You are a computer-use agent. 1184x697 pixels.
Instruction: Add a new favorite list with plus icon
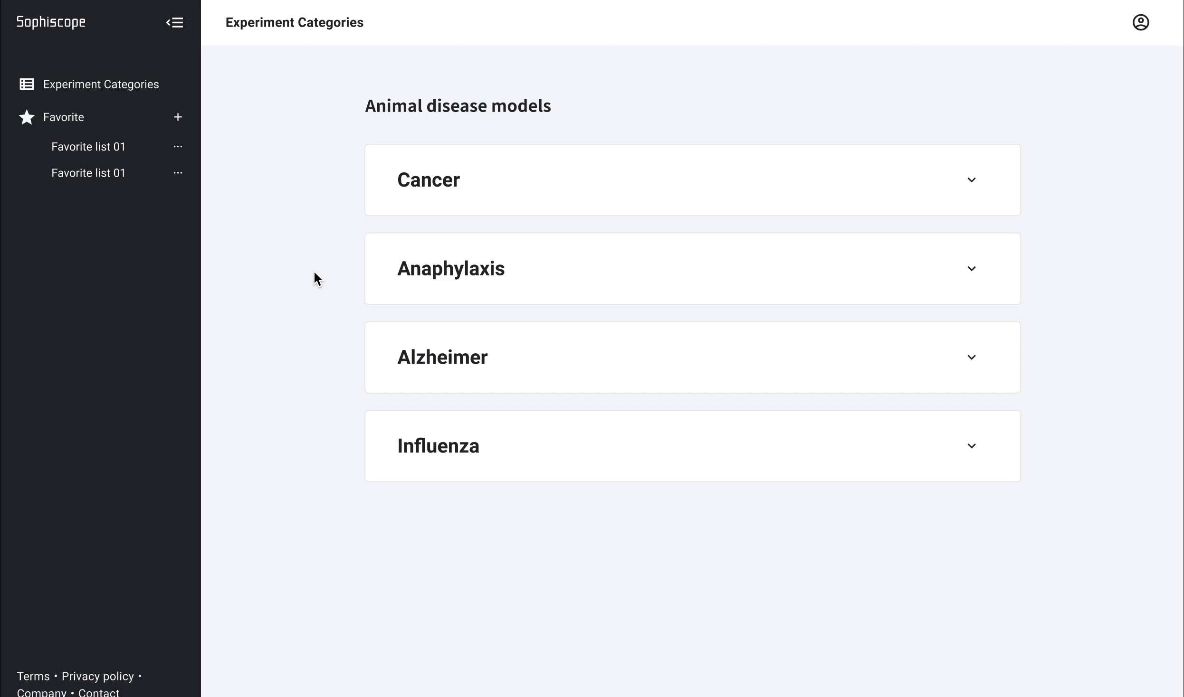click(x=178, y=117)
